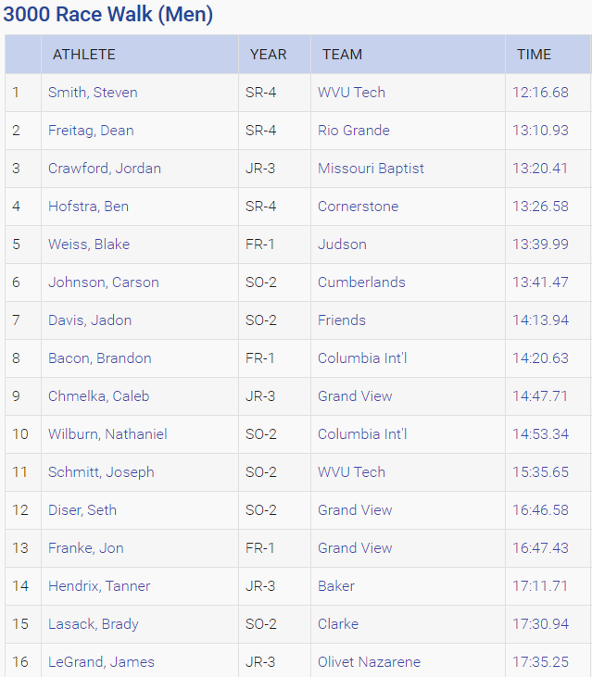
Task: Open the Missouri Baptist team link
Action: click(x=371, y=169)
